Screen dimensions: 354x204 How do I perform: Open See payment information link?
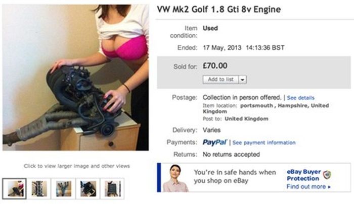pos(264,143)
